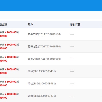102x102 pixels.
Task: Select user 青春之歌 in the 666.00 row
Action: (x=44, y=59)
